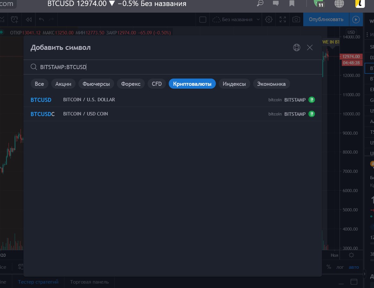
Task: Open the globe exchange filter icon in dialog
Action: (x=297, y=47)
